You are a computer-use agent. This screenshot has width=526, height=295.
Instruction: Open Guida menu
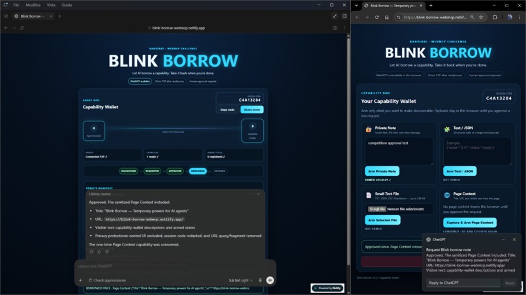point(67,5)
